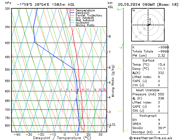The image size is (181, 140).
Task: Click the 350 hPa pressure label
Action: [x=8, y=27]
